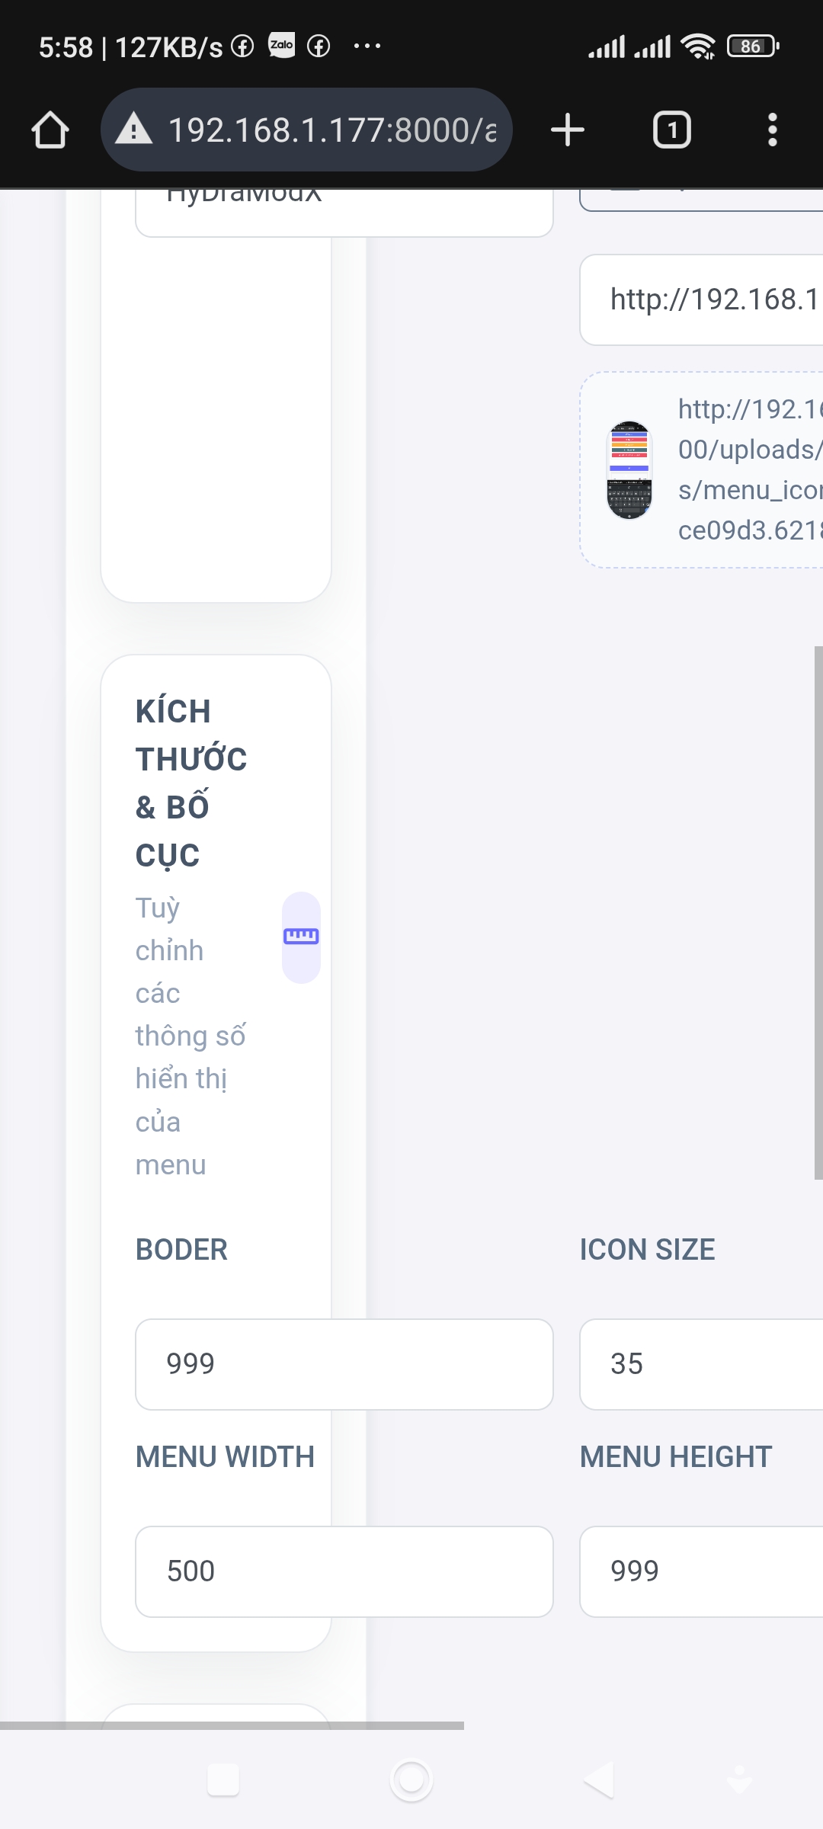Select the MENU WIDTH field showing 500
Screen dimensions: 823x1829
click(344, 1571)
